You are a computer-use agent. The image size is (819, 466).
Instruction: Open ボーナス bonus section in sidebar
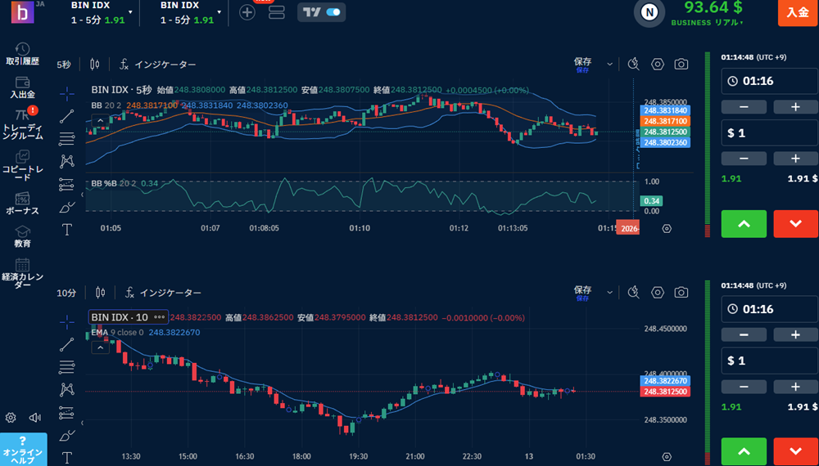click(x=22, y=203)
